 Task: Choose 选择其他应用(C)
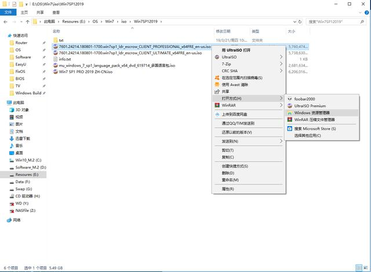click(x=307, y=135)
